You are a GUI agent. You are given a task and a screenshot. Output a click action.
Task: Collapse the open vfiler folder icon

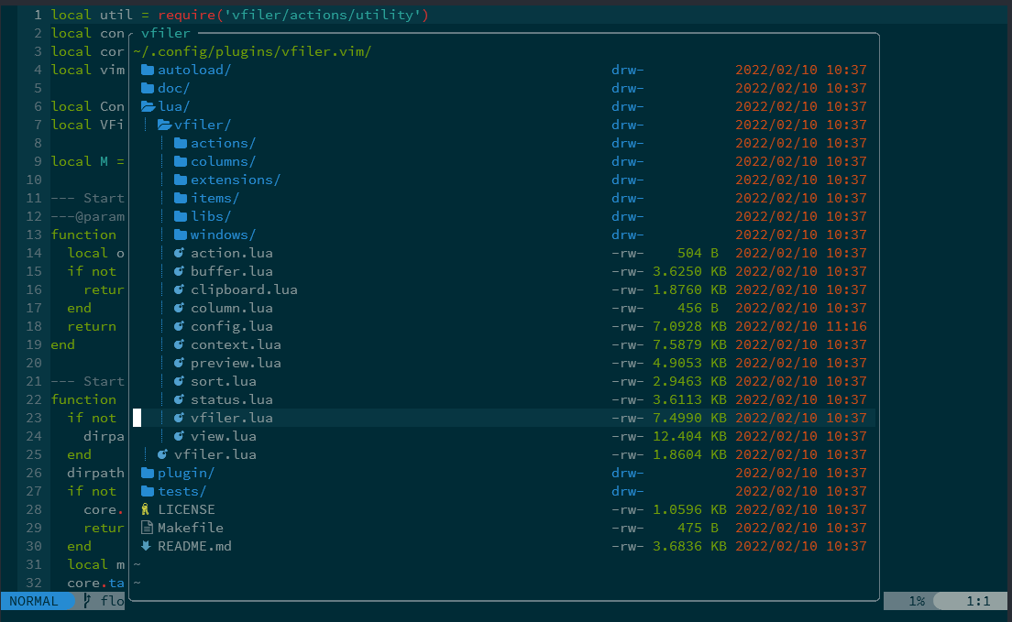coord(165,125)
